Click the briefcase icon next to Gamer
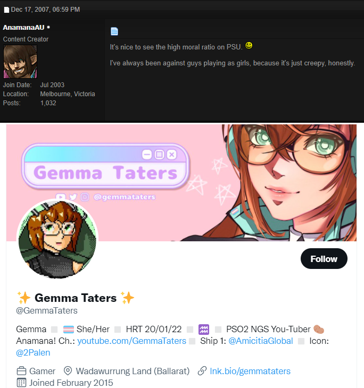The width and height of the screenshot is (364, 388). pos(21,371)
